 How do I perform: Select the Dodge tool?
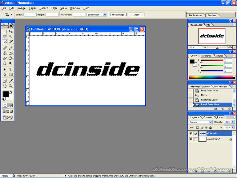tap(10, 63)
